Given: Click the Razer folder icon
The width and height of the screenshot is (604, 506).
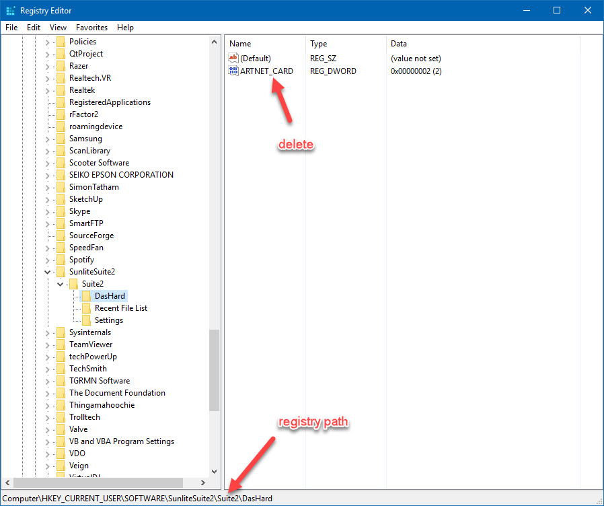Looking at the screenshot, I should point(61,66).
